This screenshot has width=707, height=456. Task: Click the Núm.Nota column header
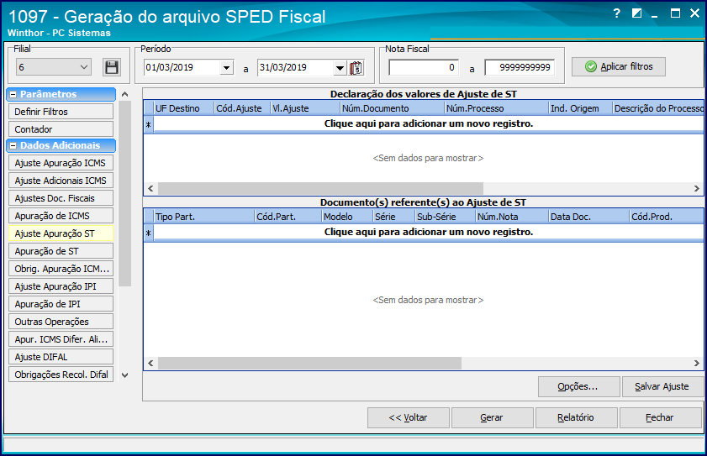512,217
